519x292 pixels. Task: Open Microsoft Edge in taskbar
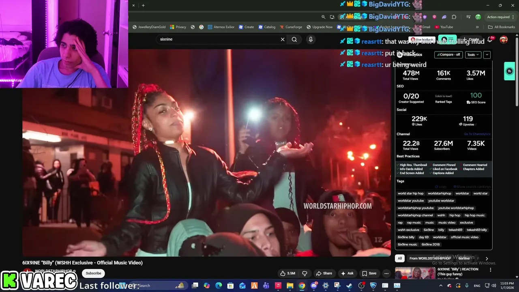[219, 286]
